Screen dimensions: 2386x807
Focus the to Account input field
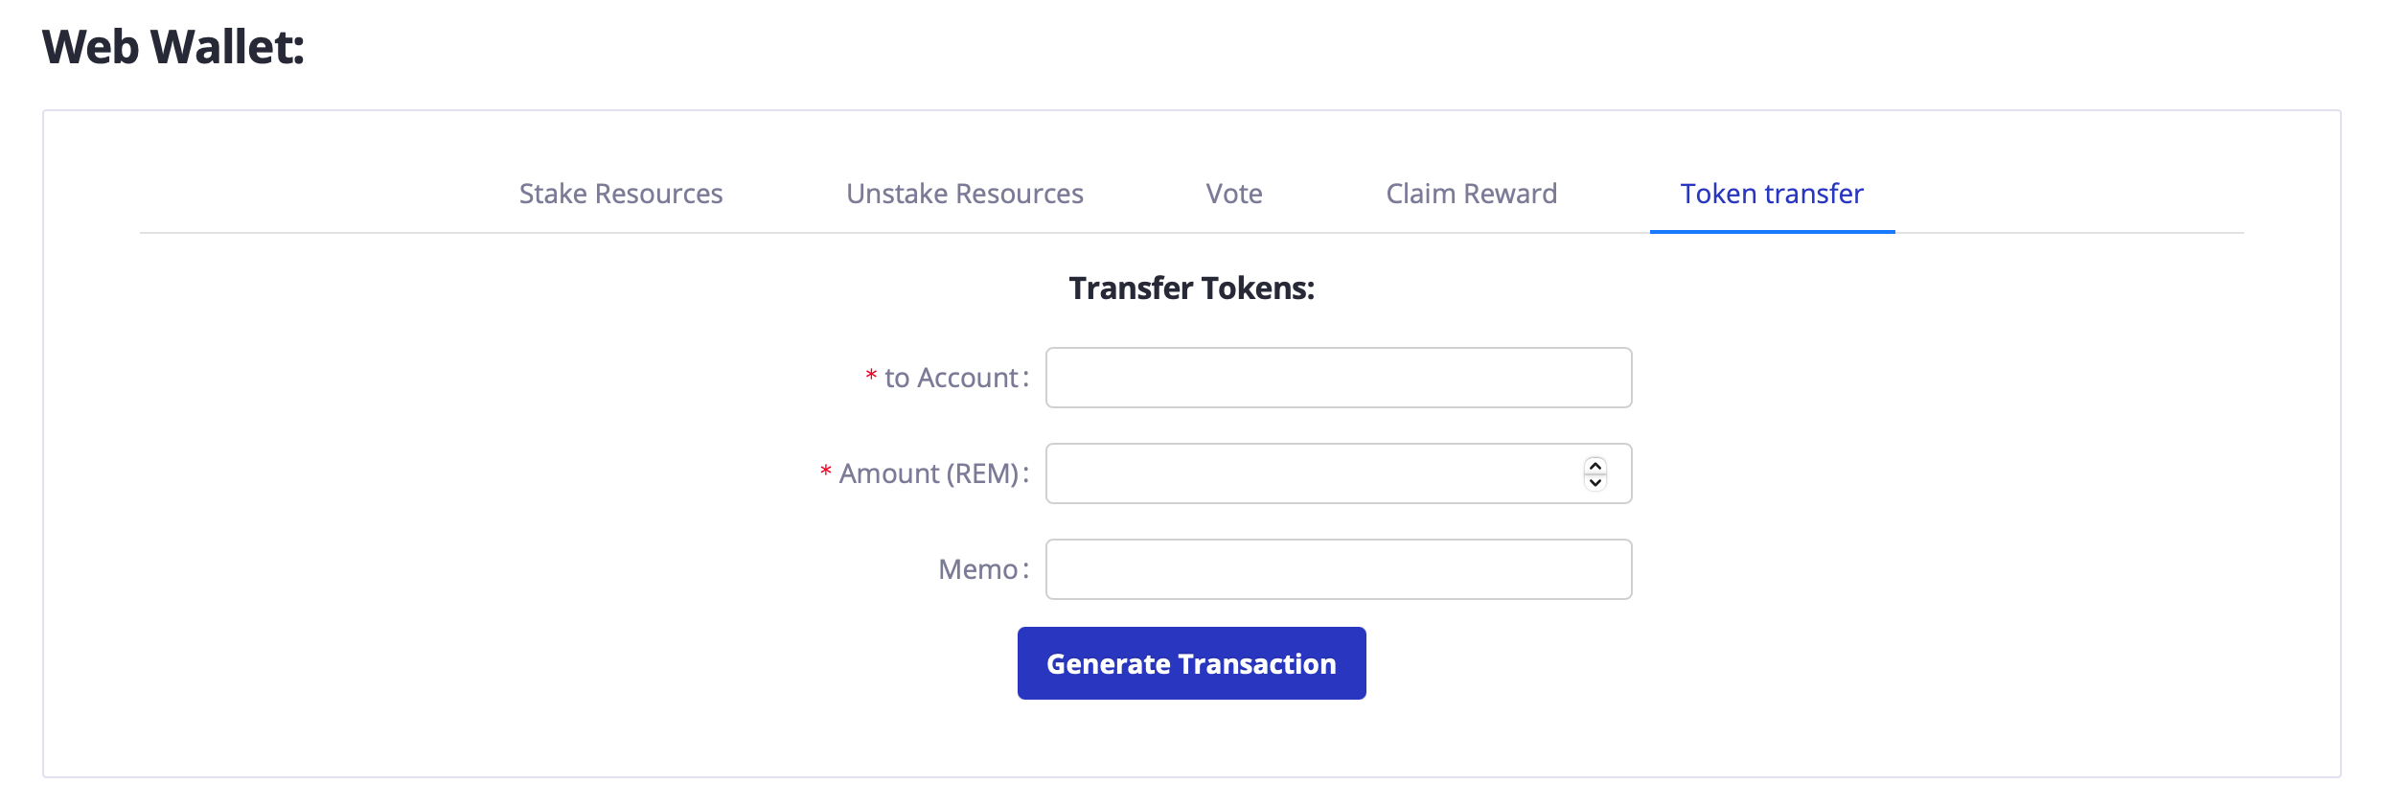pos(1338,378)
